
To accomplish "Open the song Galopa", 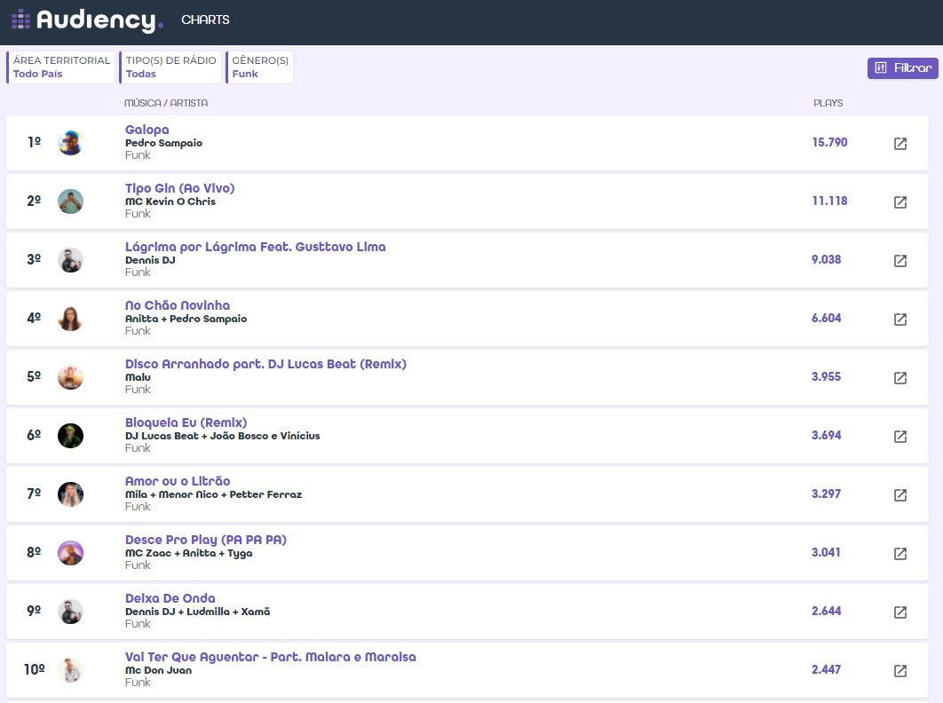I will pyautogui.click(x=147, y=130).
